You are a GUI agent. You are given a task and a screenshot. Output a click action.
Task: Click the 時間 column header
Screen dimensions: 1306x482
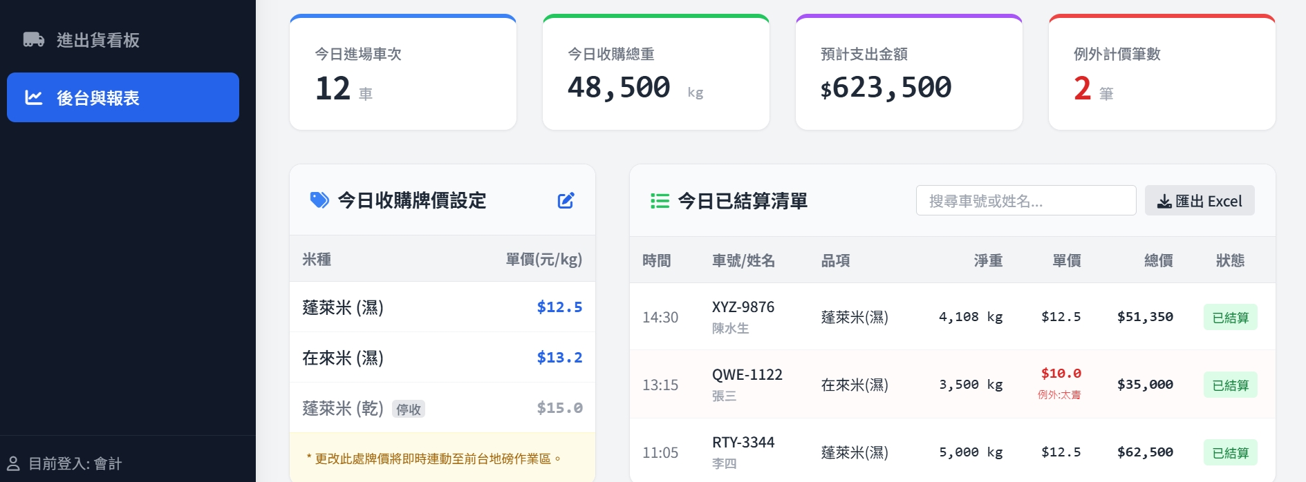coord(657,260)
